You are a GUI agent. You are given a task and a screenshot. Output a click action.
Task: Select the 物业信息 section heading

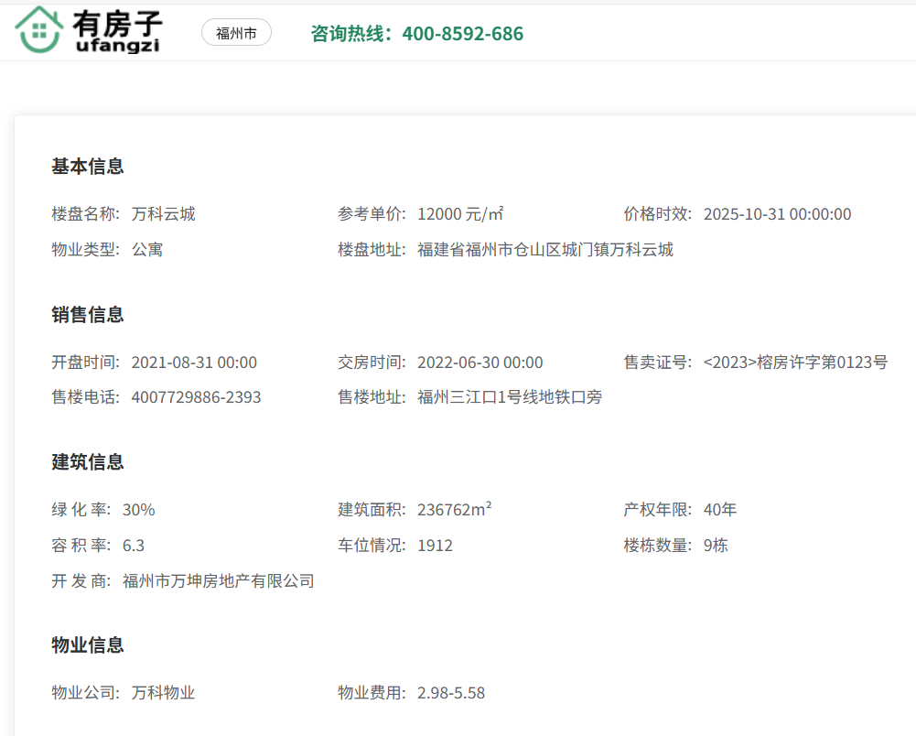(88, 645)
